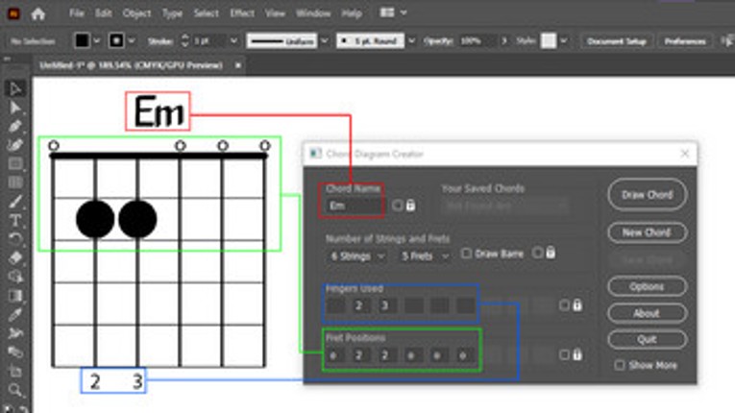This screenshot has height=413, width=735.
Task: Click the Chord Name input showing Em
Action: click(x=354, y=206)
